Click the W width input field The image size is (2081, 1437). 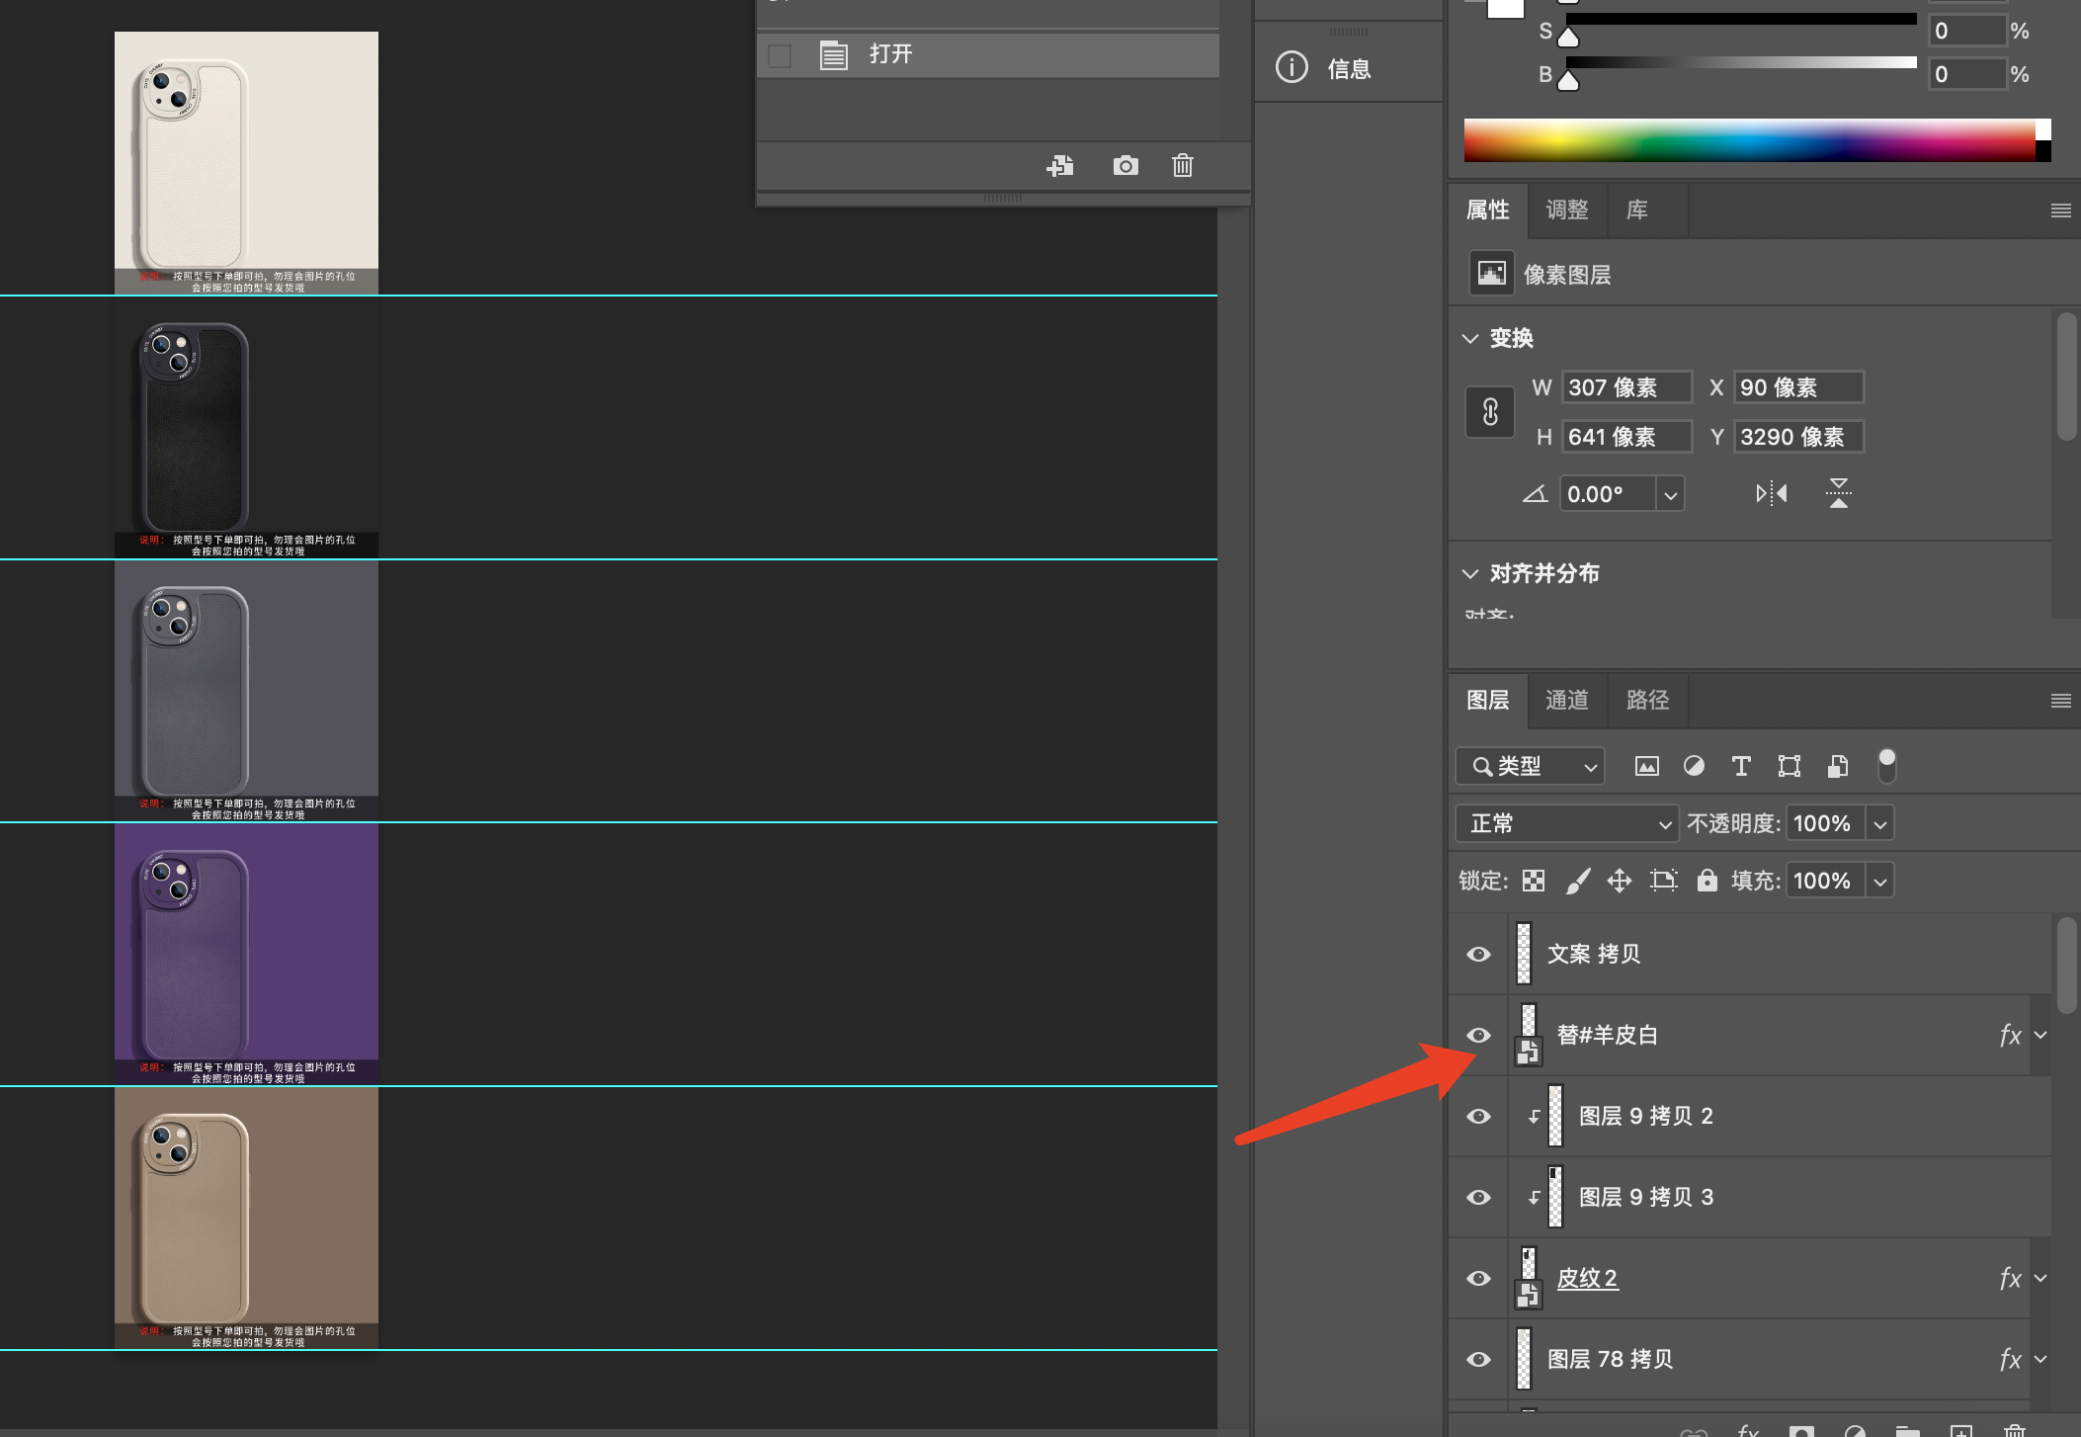pos(1625,387)
